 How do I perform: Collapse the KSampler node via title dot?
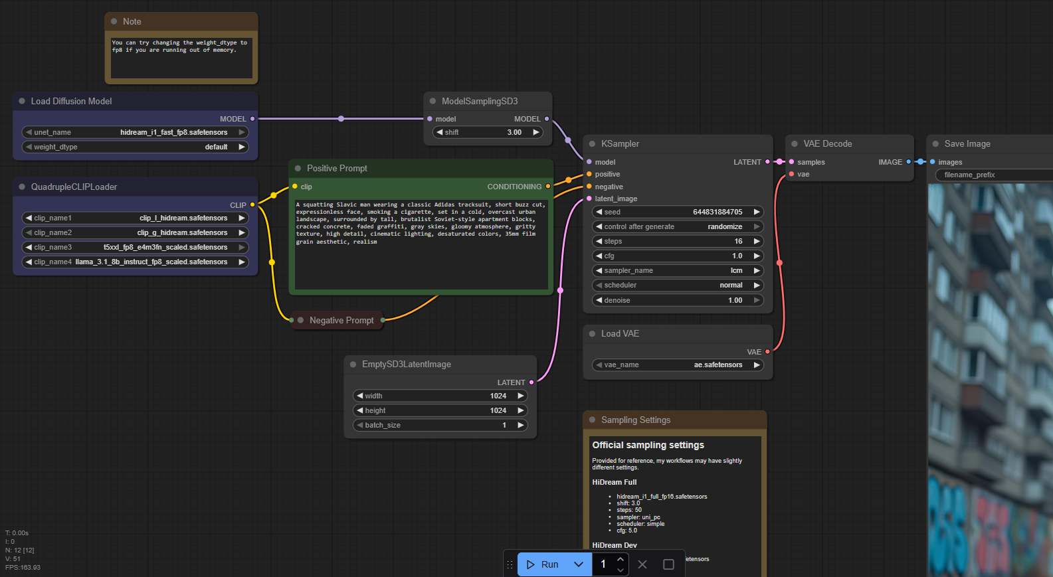pos(592,144)
